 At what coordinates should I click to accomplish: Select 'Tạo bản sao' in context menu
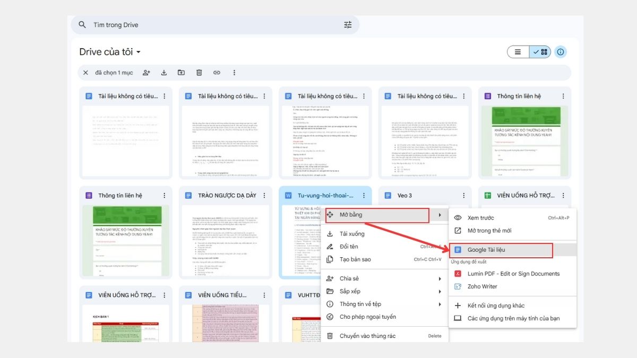click(385, 259)
